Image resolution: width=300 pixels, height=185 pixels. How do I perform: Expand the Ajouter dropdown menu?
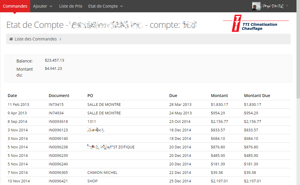(43, 6)
